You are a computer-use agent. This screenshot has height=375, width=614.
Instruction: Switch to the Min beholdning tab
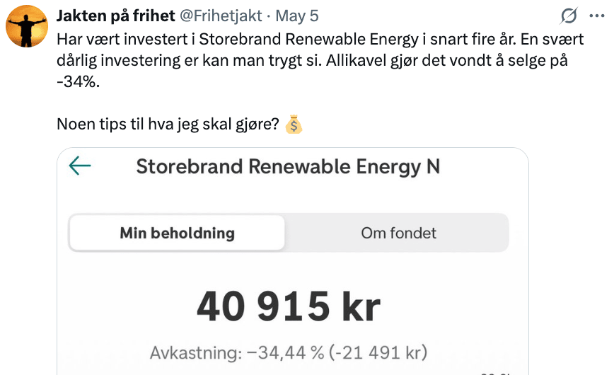coord(177,233)
